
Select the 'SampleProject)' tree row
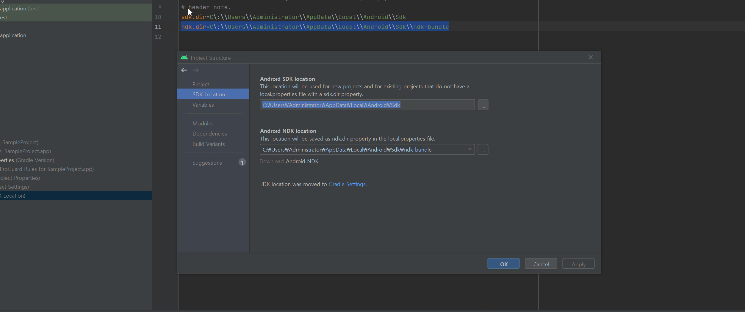coord(76,142)
